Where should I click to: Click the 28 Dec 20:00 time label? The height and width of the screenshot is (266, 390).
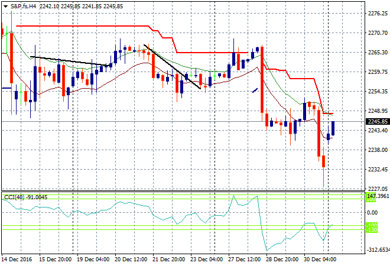282,259
